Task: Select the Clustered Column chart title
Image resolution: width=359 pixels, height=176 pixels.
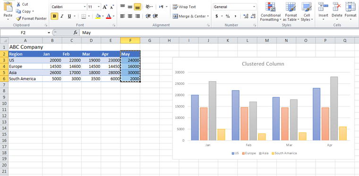Action: tap(263, 64)
